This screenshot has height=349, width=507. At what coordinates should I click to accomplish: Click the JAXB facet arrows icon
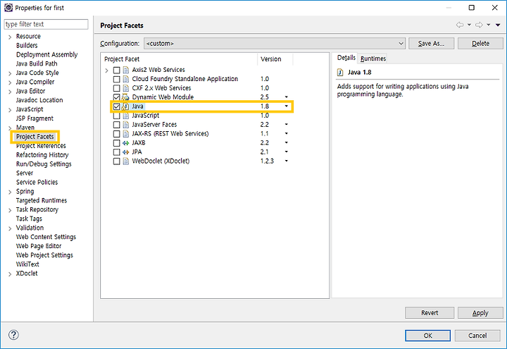126,142
